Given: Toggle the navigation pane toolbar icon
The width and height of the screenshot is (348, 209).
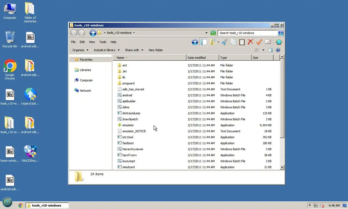Looking at the screenshot, I should (204, 42).
